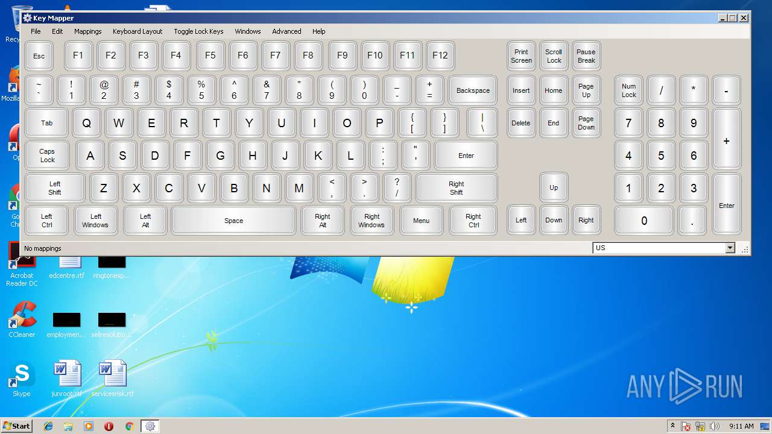Viewport: 772px width, 434px height.
Task: Open the File menu
Action: [x=36, y=31]
